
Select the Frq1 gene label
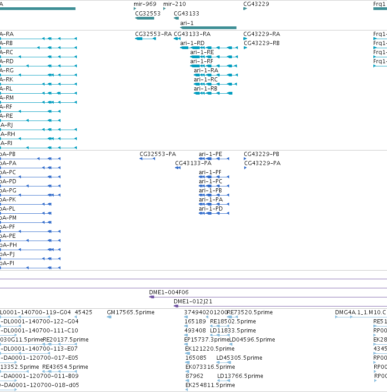click(379, 4)
